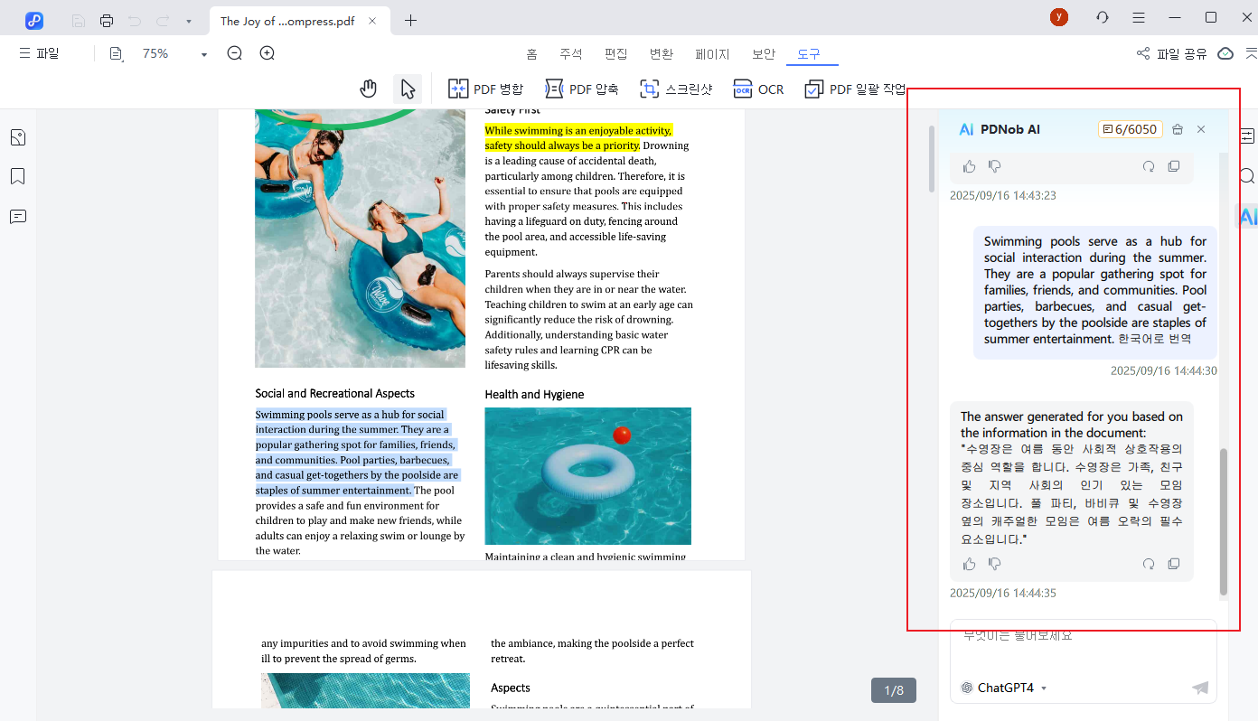Click the zoom in magnifier icon

(x=268, y=53)
